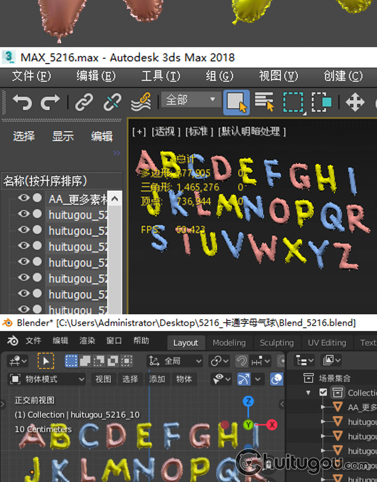Click the scene explorer scrollbar up arrow
Screen dimensions: 377x482
pyautogui.click(x=115, y=199)
